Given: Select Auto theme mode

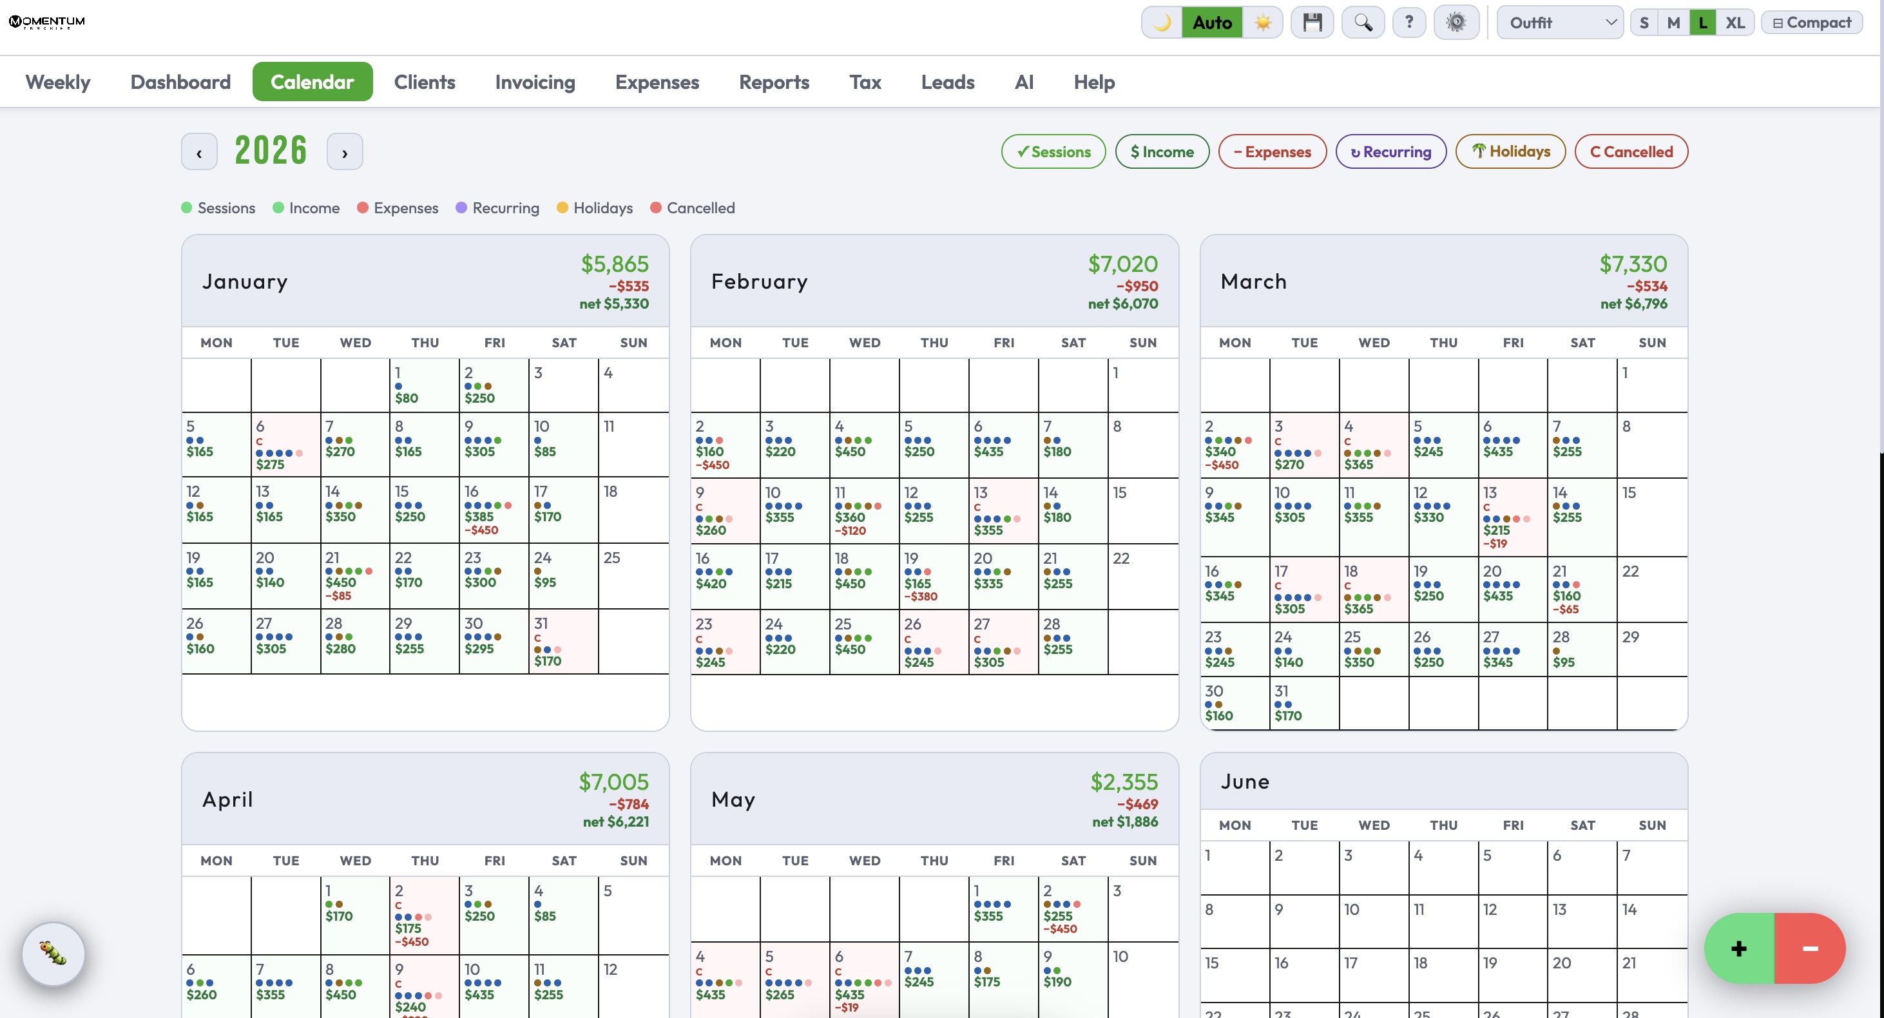Looking at the screenshot, I should [x=1212, y=23].
